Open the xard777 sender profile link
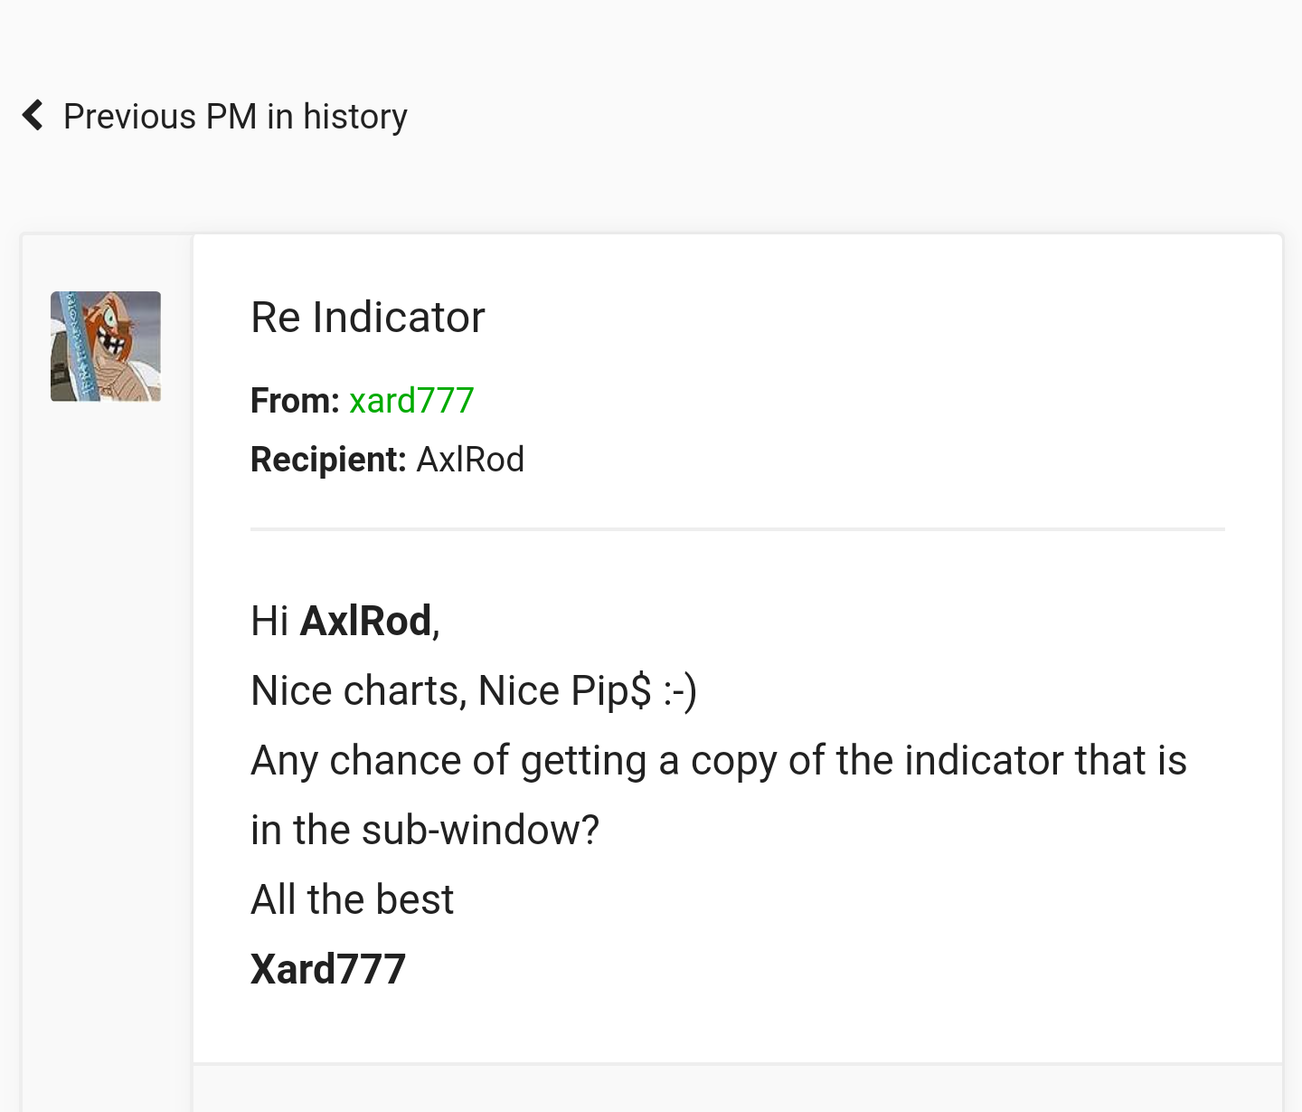Screen dimensions: 1302x1112 pyautogui.click(x=411, y=400)
